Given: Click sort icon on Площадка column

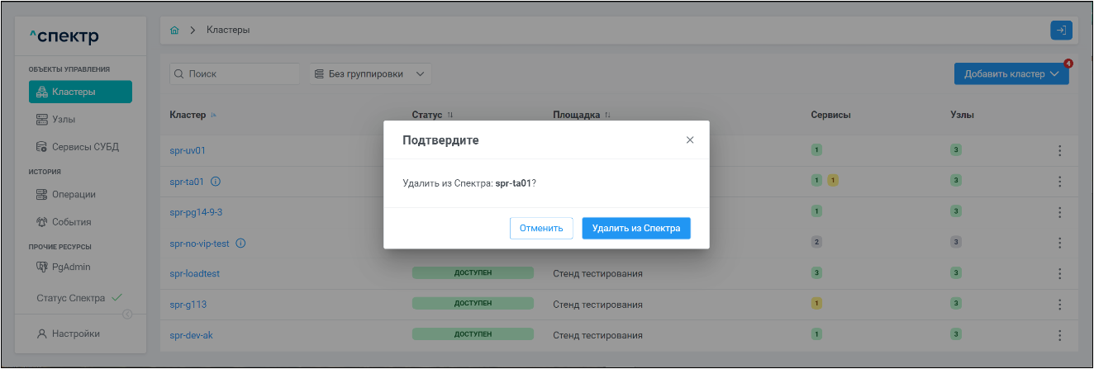Looking at the screenshot, I should click(607, 116).
